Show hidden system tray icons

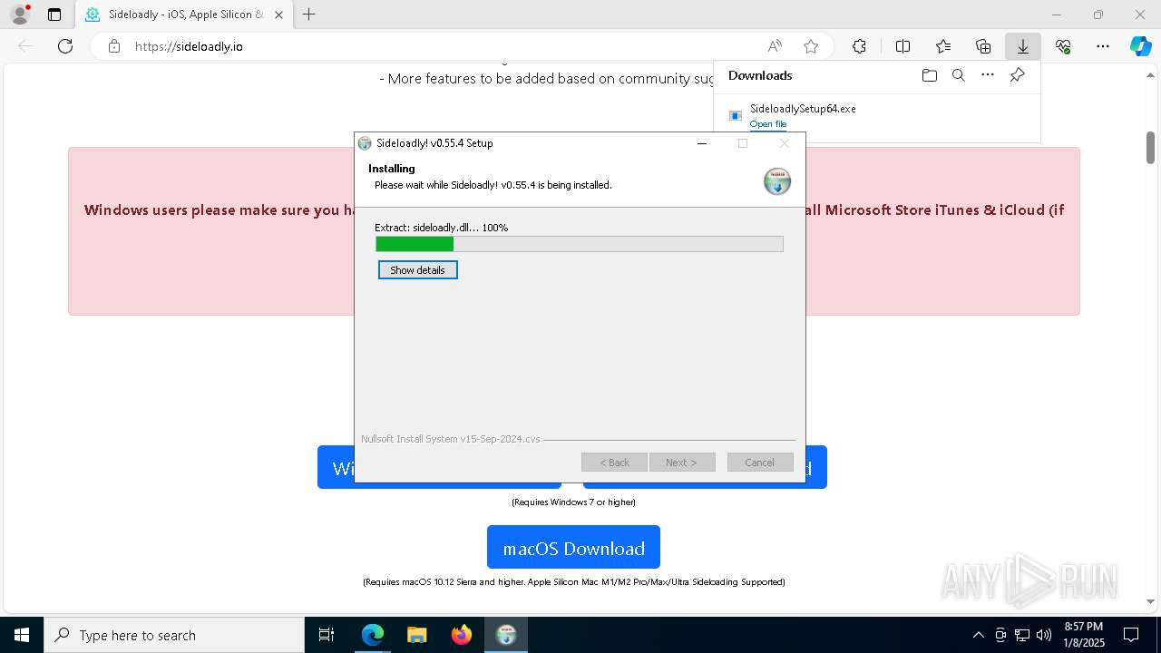pyautogui.click(x=978, y=635)
